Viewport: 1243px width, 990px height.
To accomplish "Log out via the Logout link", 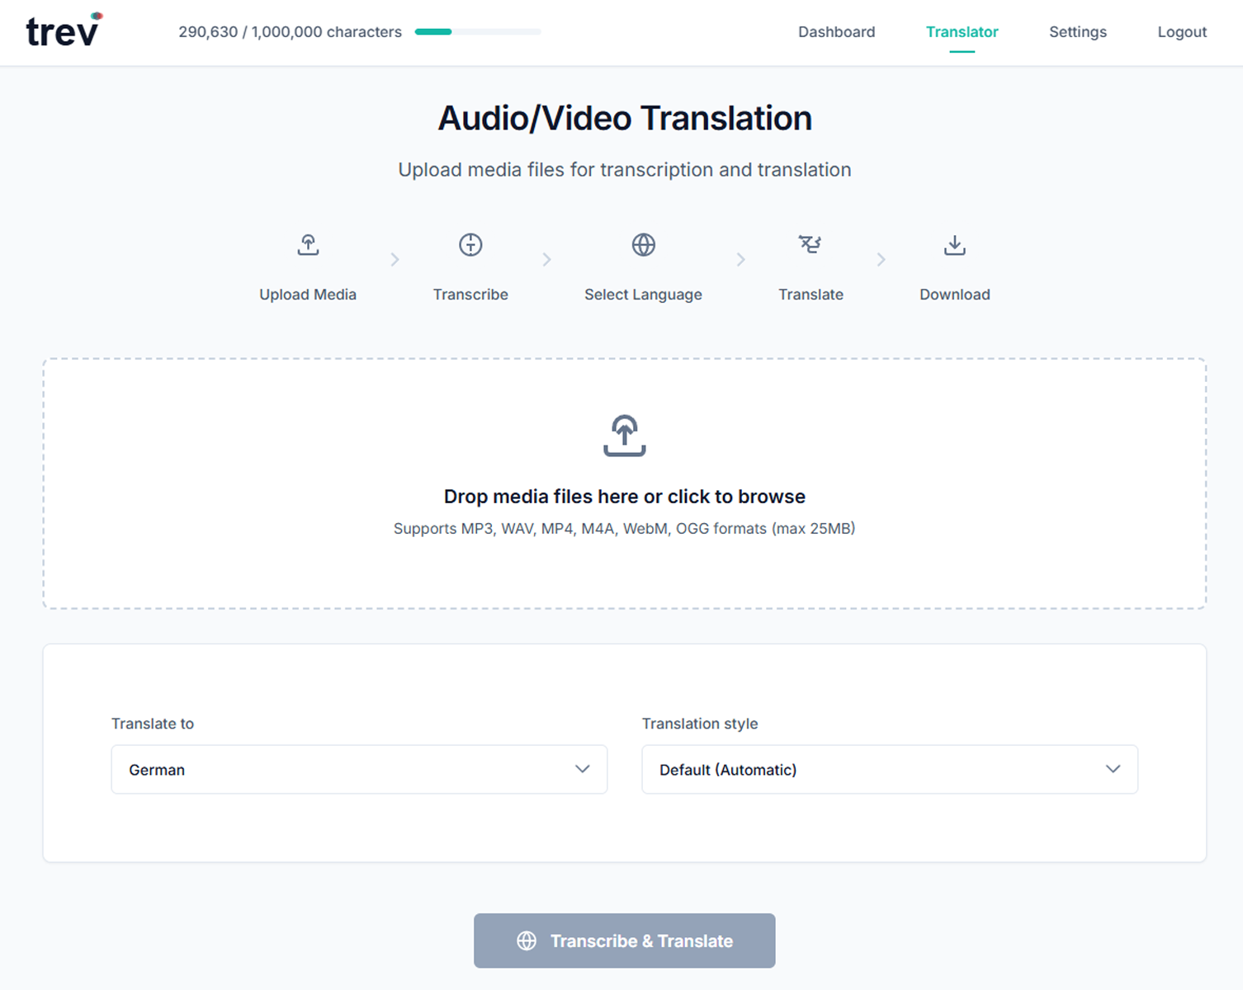I will 1181,32.
